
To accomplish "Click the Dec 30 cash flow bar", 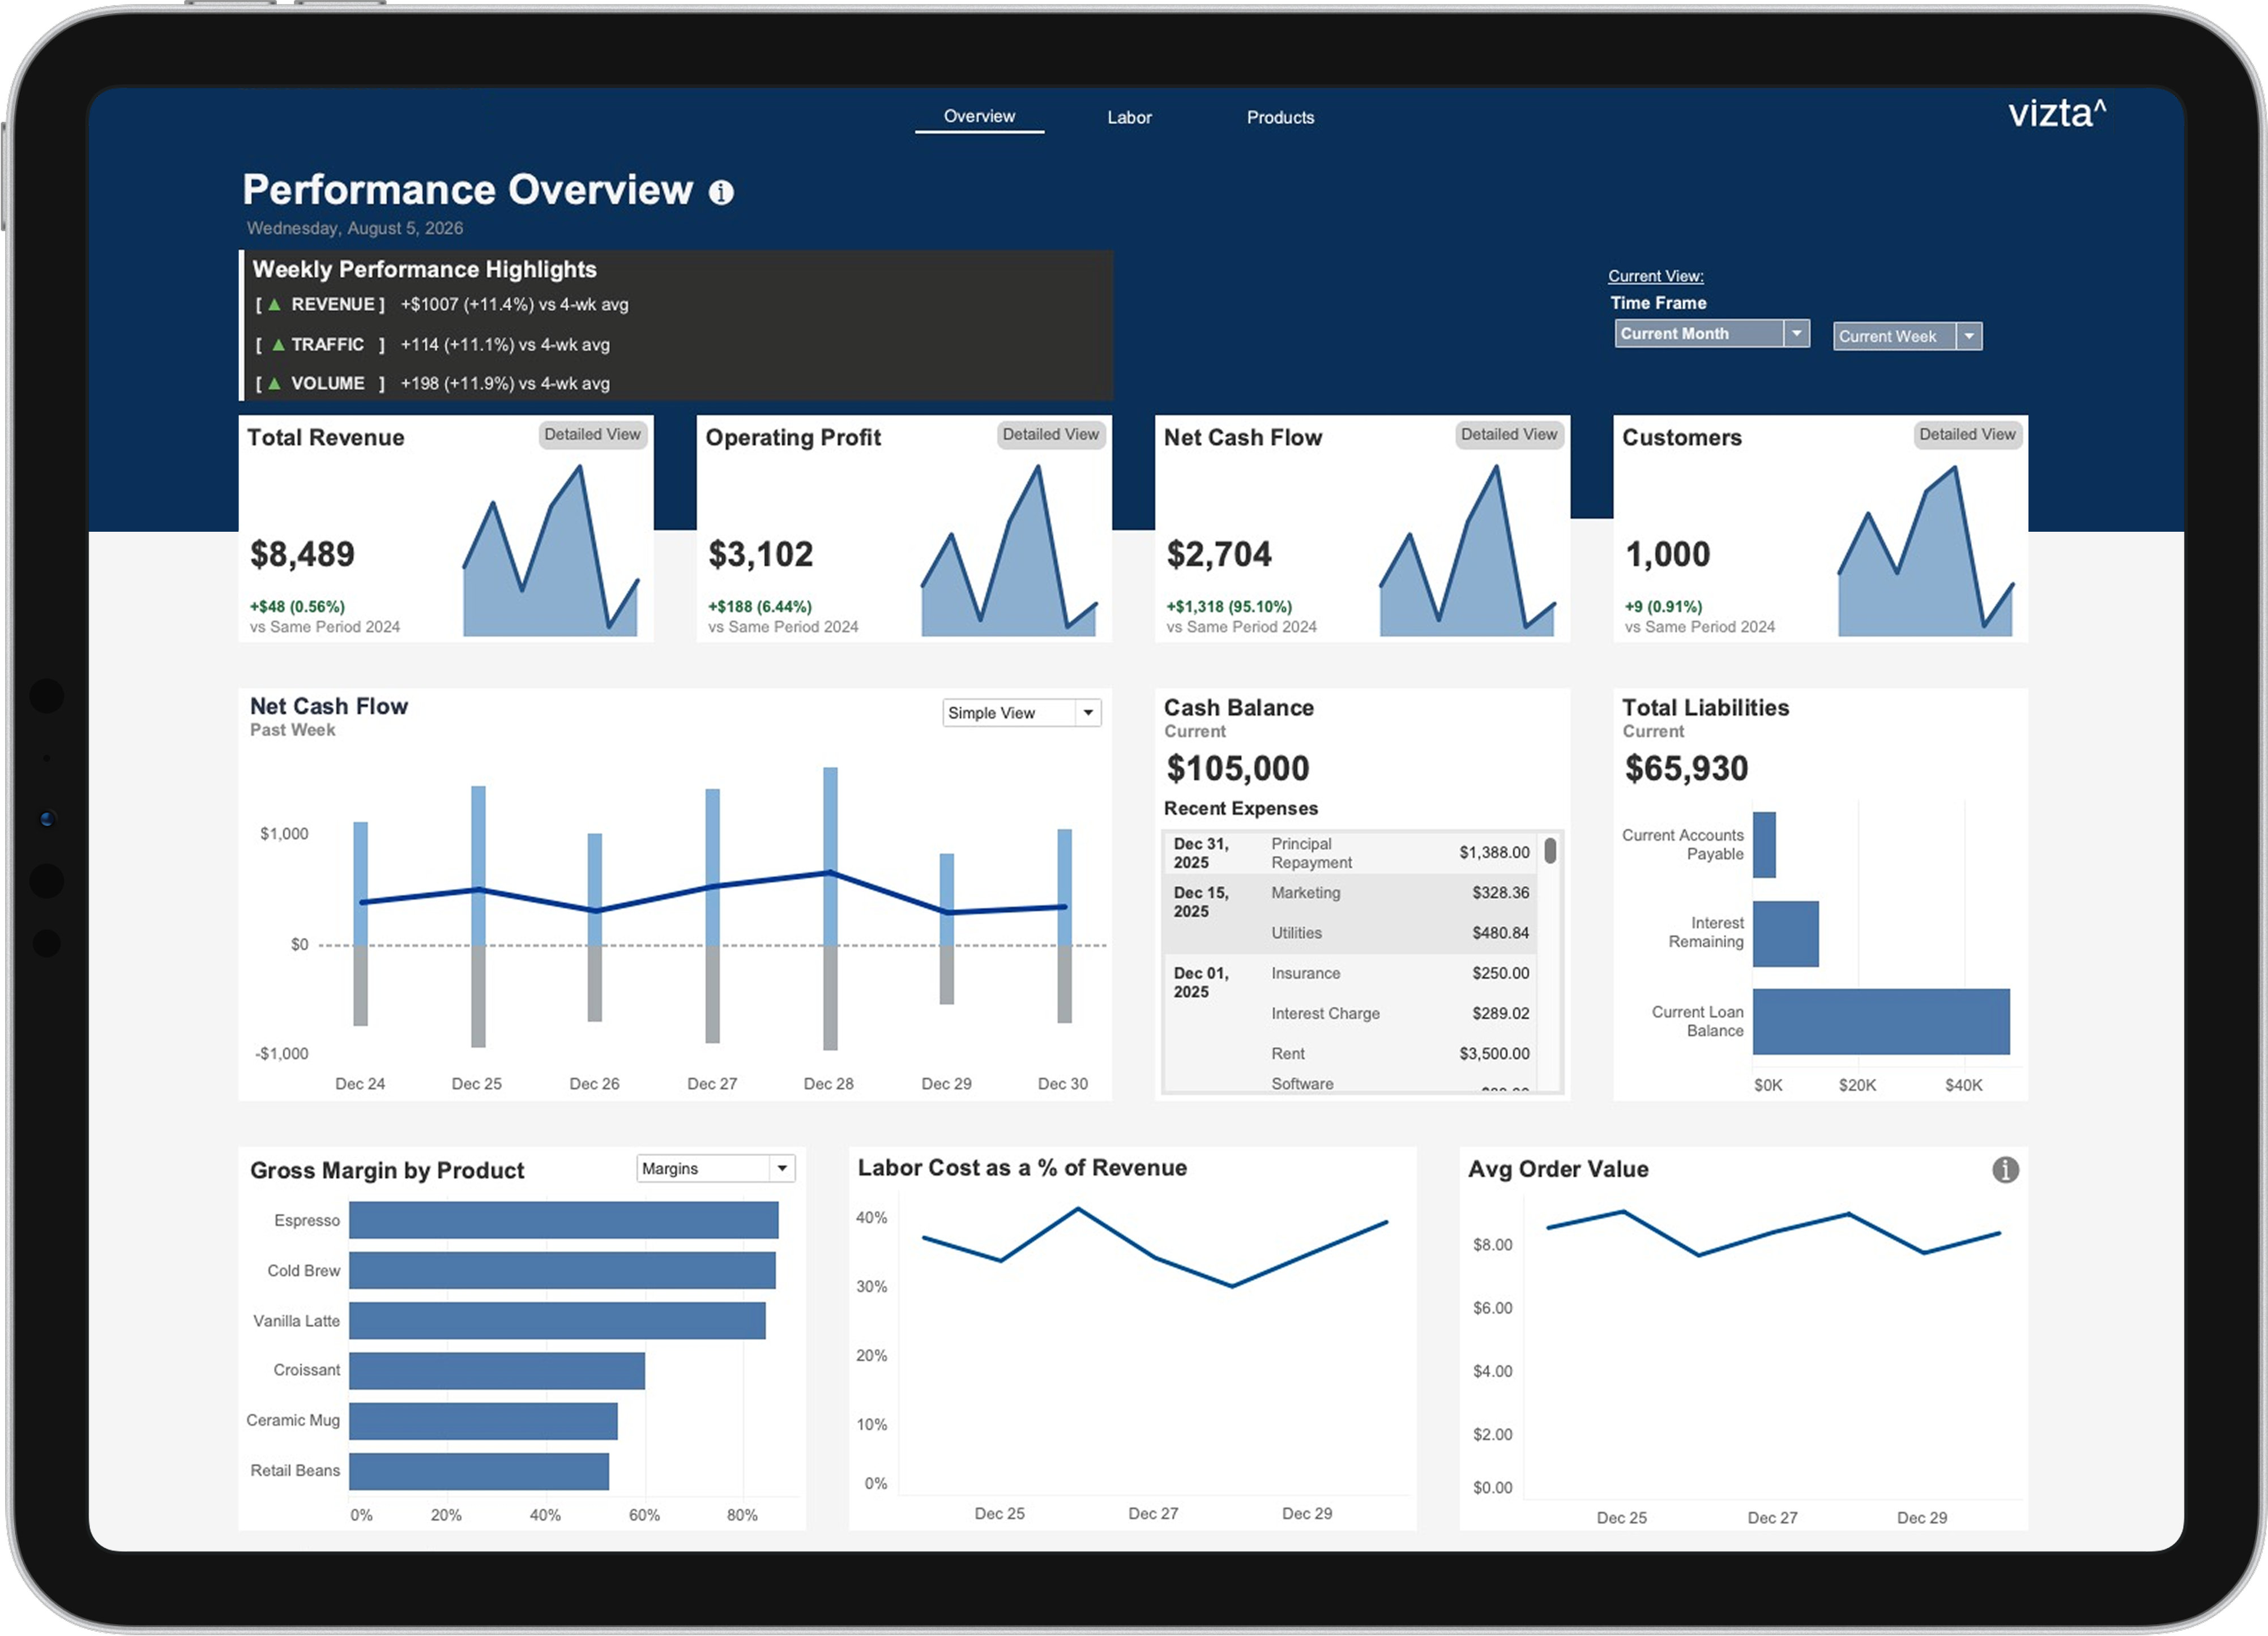I will click(x=1064, y=925).
